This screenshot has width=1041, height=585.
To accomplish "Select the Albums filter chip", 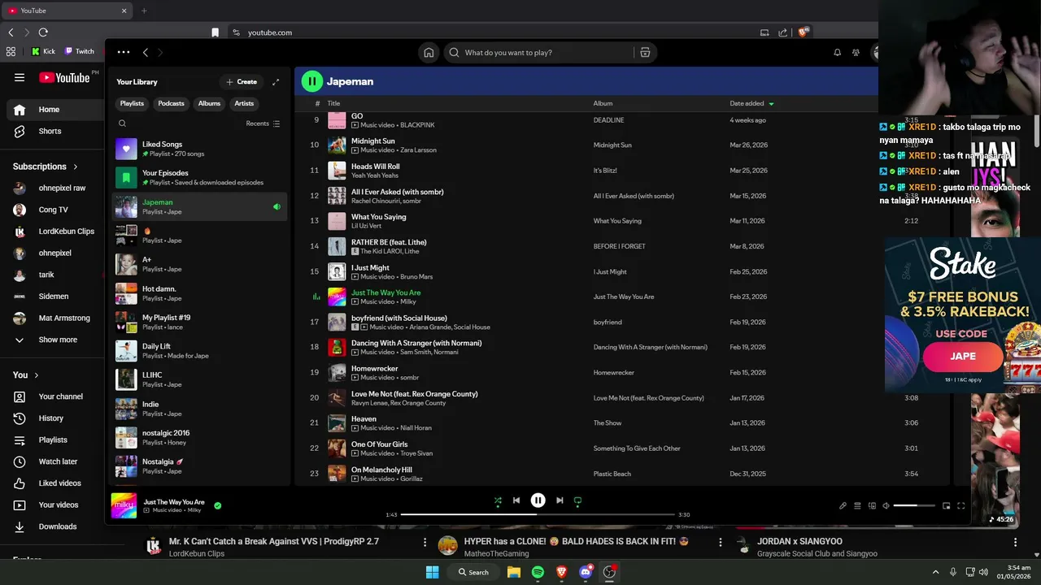I will [209, 103].
